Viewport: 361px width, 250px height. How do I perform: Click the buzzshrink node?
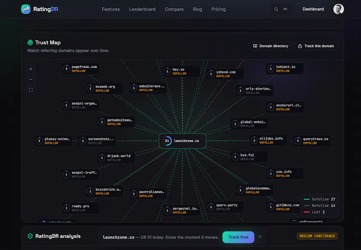[x=104, y=191]
